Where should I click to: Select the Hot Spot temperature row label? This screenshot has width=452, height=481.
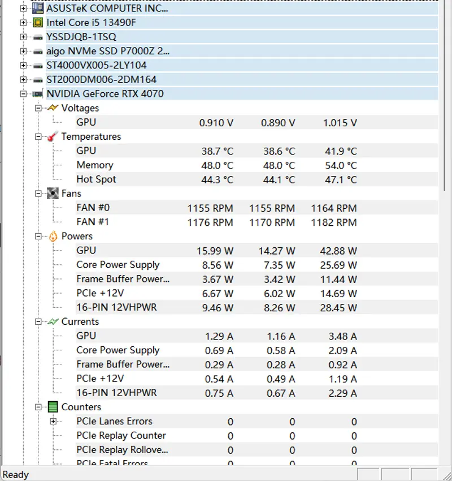point(96,179)
